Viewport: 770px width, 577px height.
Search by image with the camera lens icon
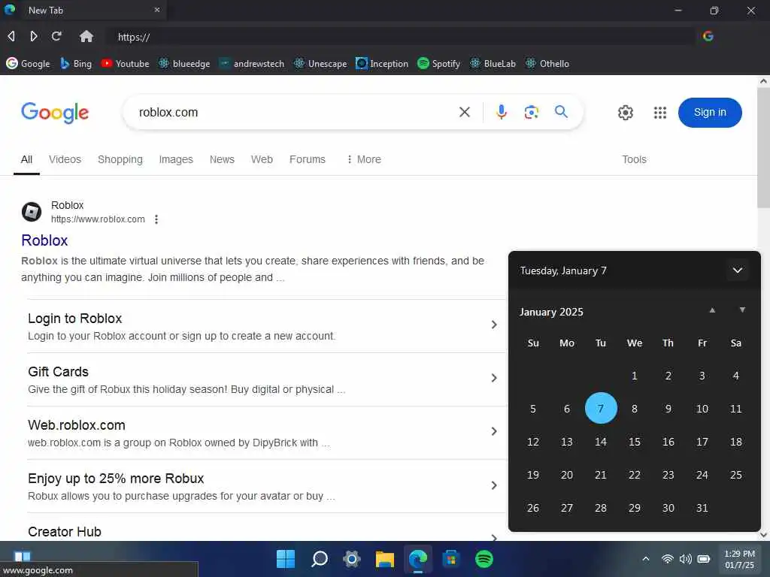(x=532, y=113)
